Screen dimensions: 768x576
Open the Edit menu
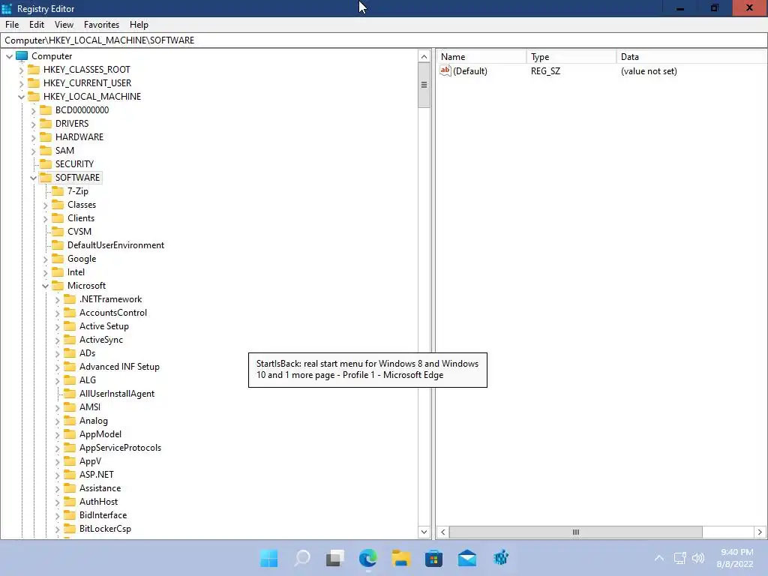(37, 25)
